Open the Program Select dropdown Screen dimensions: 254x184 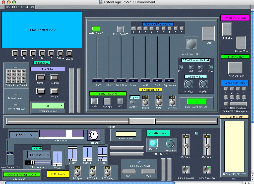[x=48, y=106]
